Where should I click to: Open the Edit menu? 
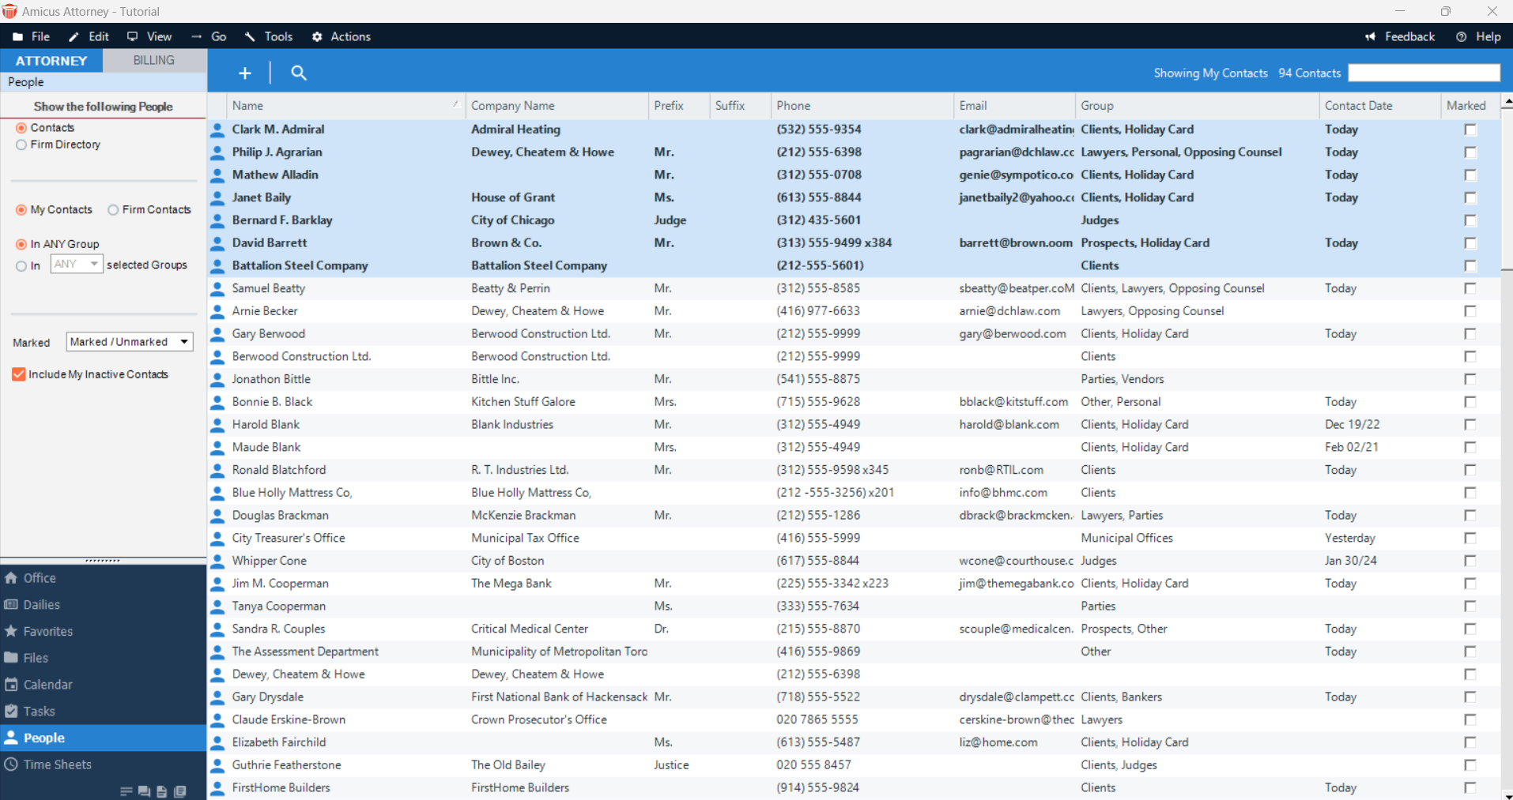click(89, 36)
